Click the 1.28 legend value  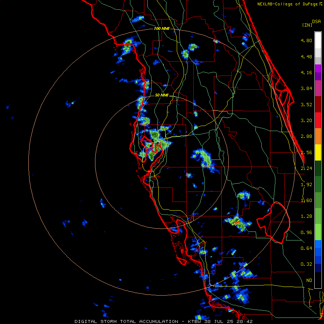(x=306, y=216)
